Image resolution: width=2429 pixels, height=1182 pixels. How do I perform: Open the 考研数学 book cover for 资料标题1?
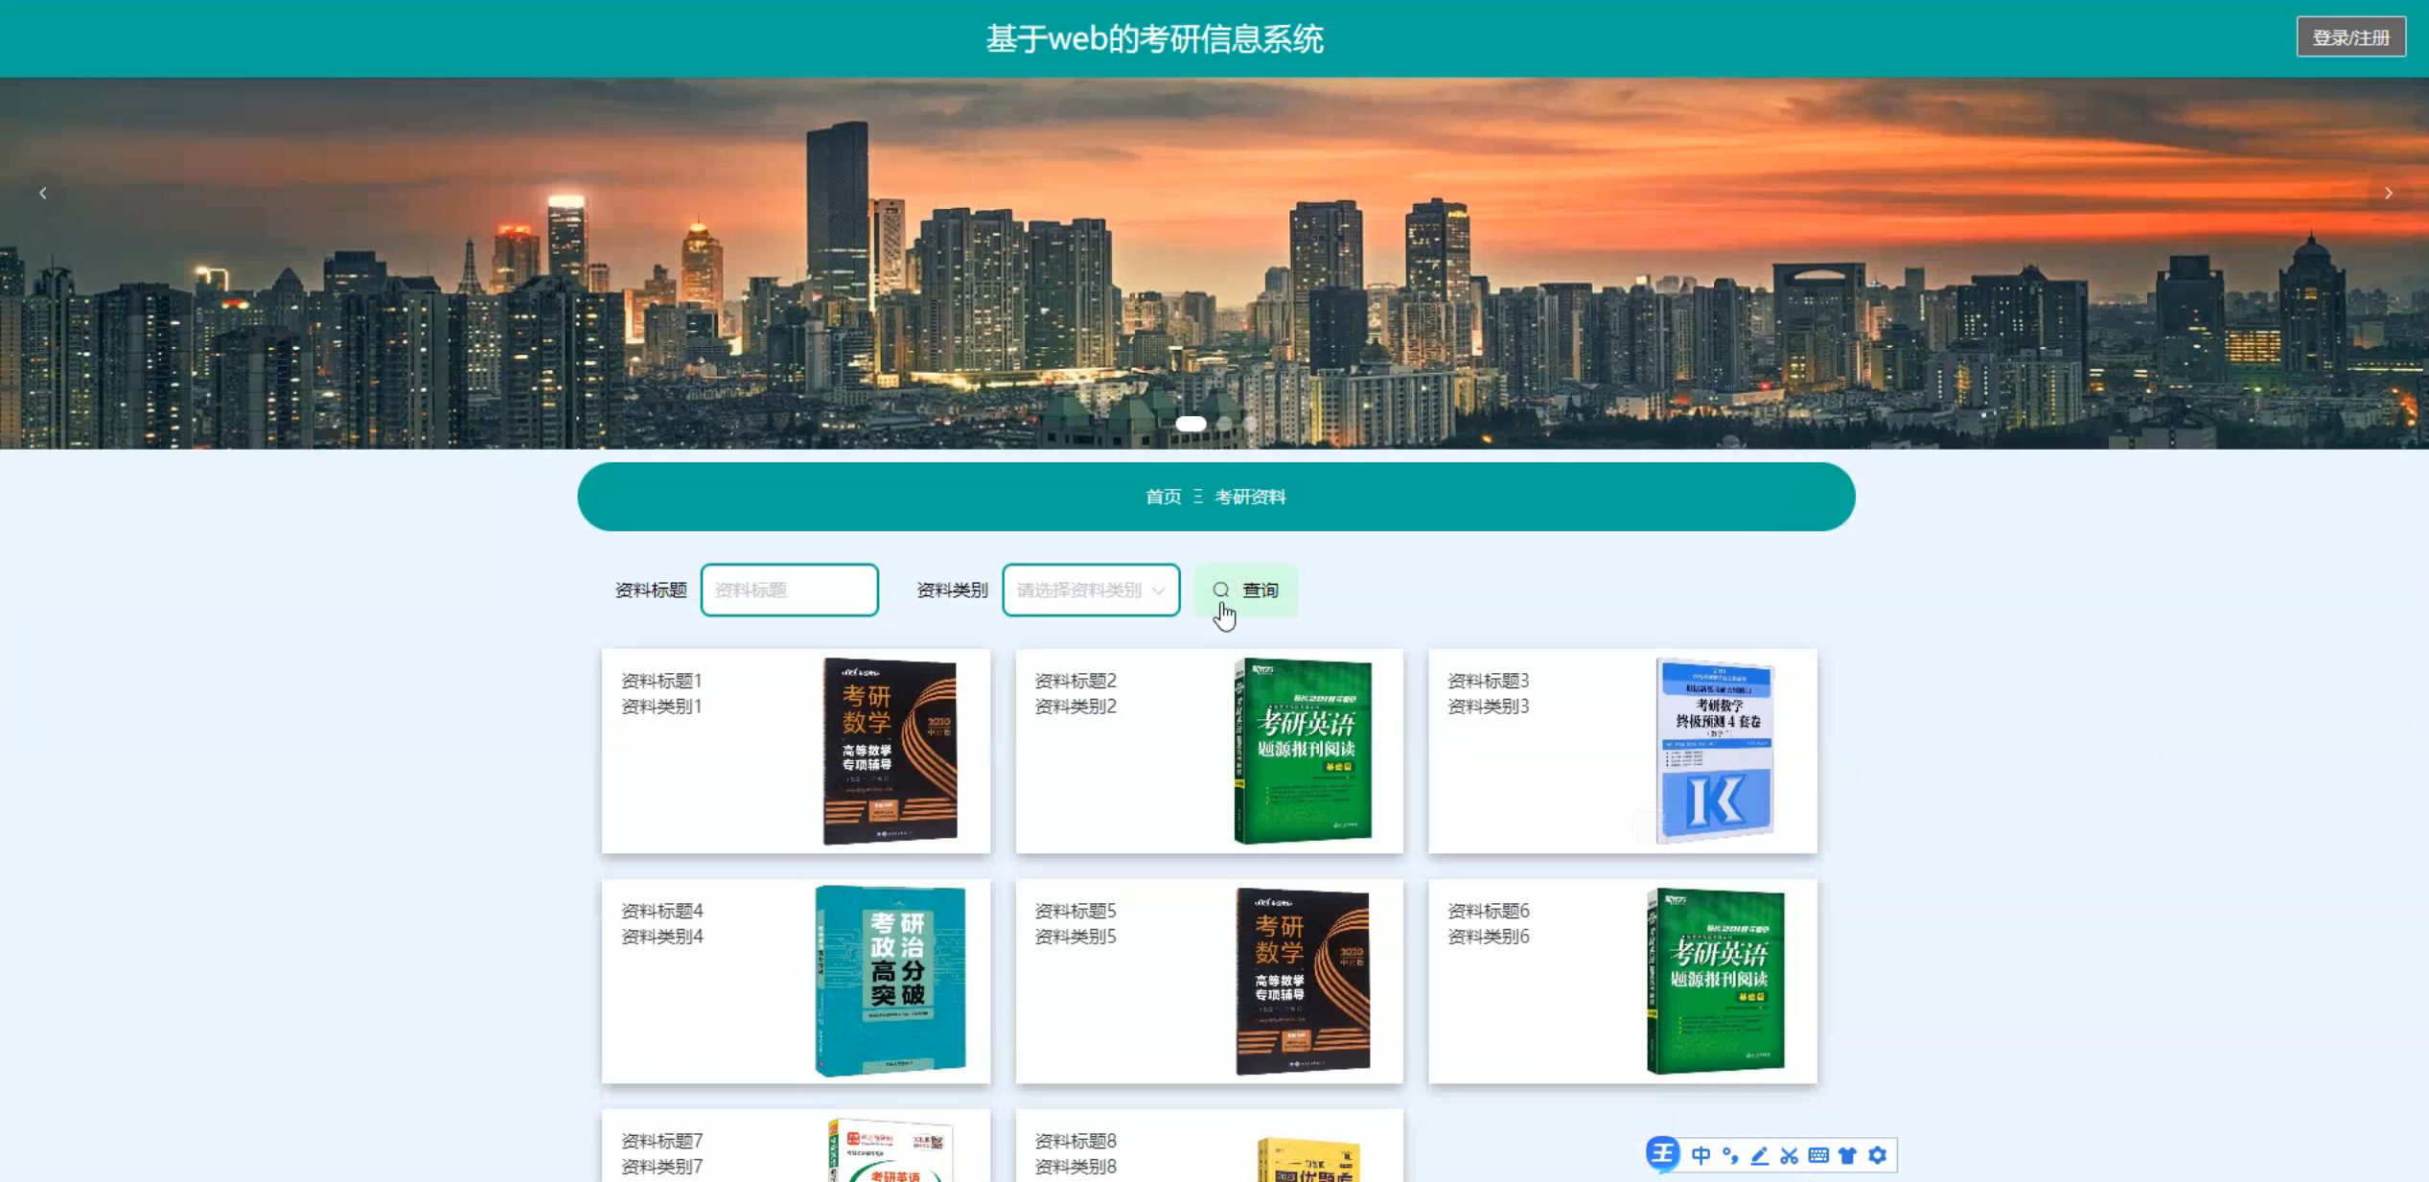click(890, 751)
